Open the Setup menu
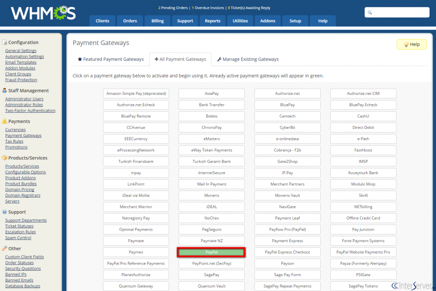The width and height of the screenshot is (436, 291). tap(295, 21)
